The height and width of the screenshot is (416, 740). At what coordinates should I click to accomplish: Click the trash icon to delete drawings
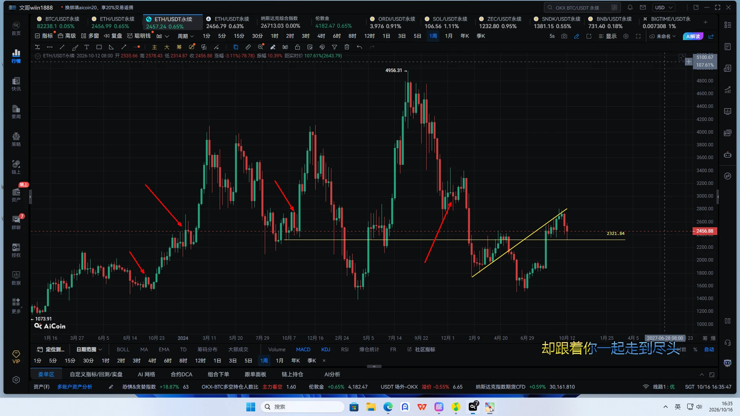pos(347,47)
